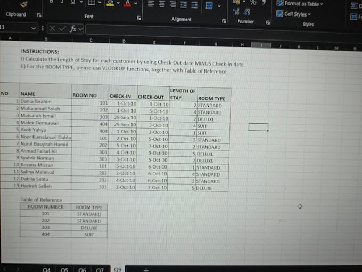Select the Q9 sheet tab
Screen dimensions: 362x272
tap(118, 269)
